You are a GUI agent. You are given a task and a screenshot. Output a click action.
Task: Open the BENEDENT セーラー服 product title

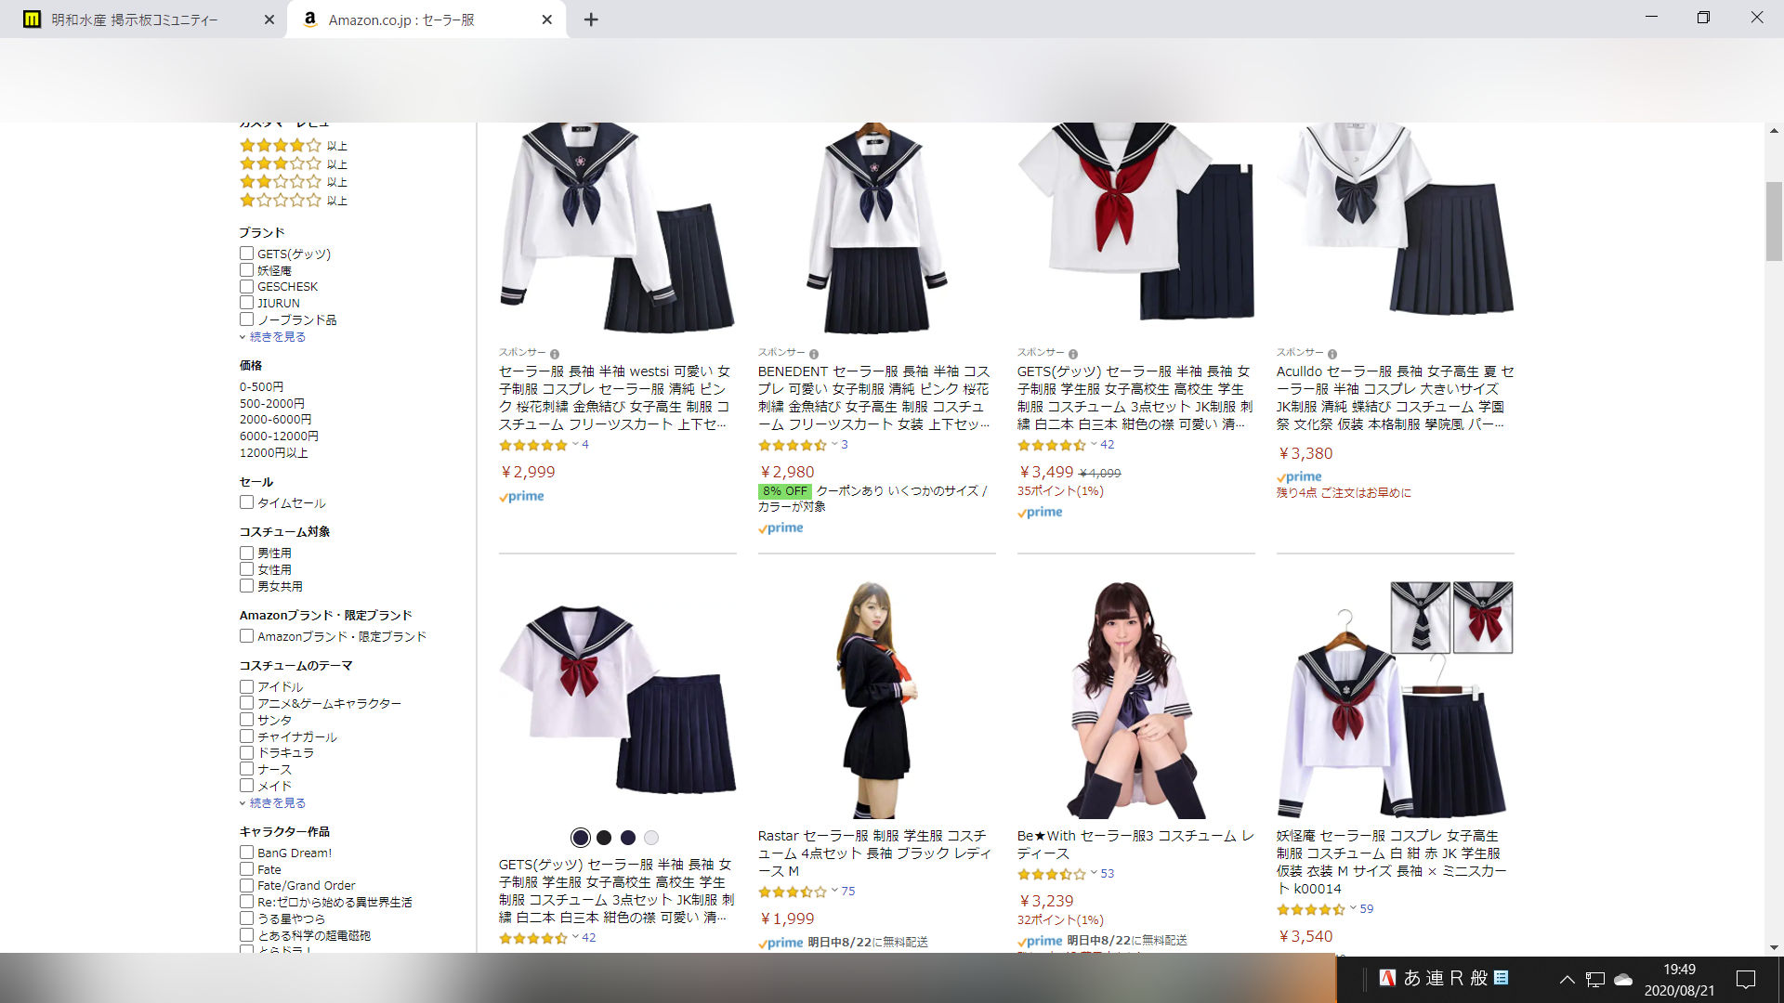pos(874,397)
